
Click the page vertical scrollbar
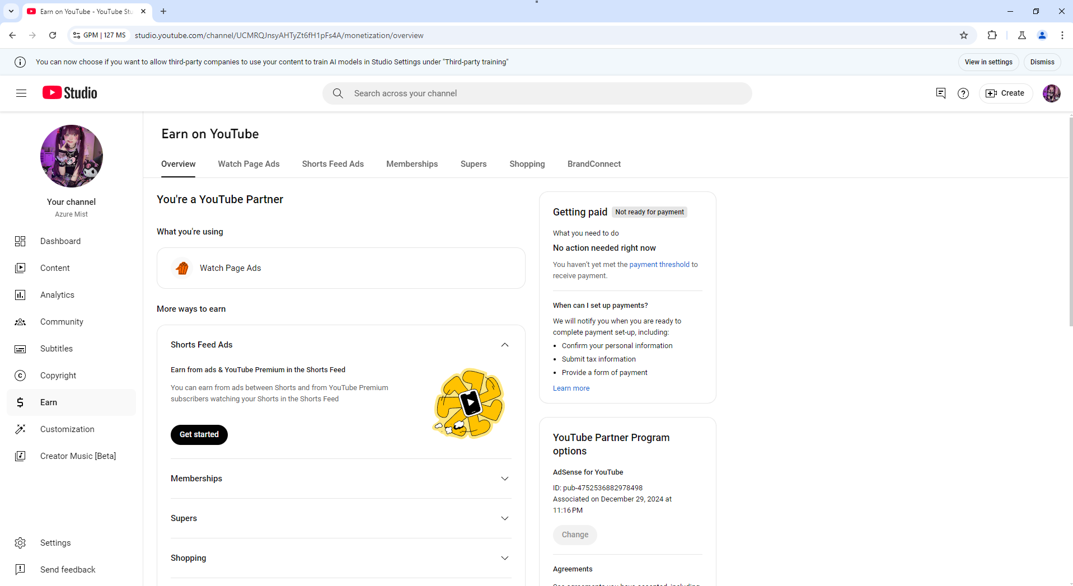pyautogui.click(x=1070, y=221)
